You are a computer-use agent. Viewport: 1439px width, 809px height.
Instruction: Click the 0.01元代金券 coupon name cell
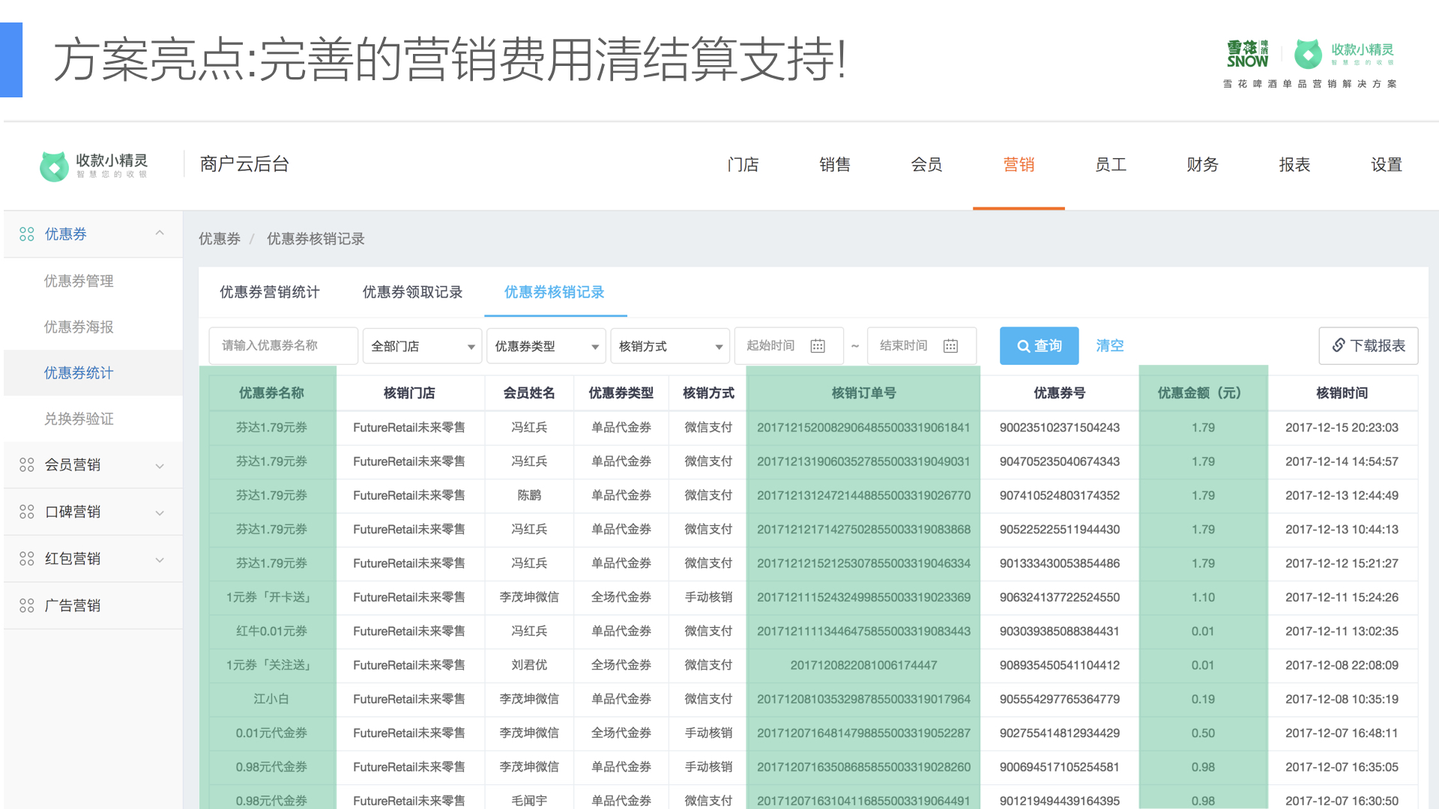tap(271, 733)
